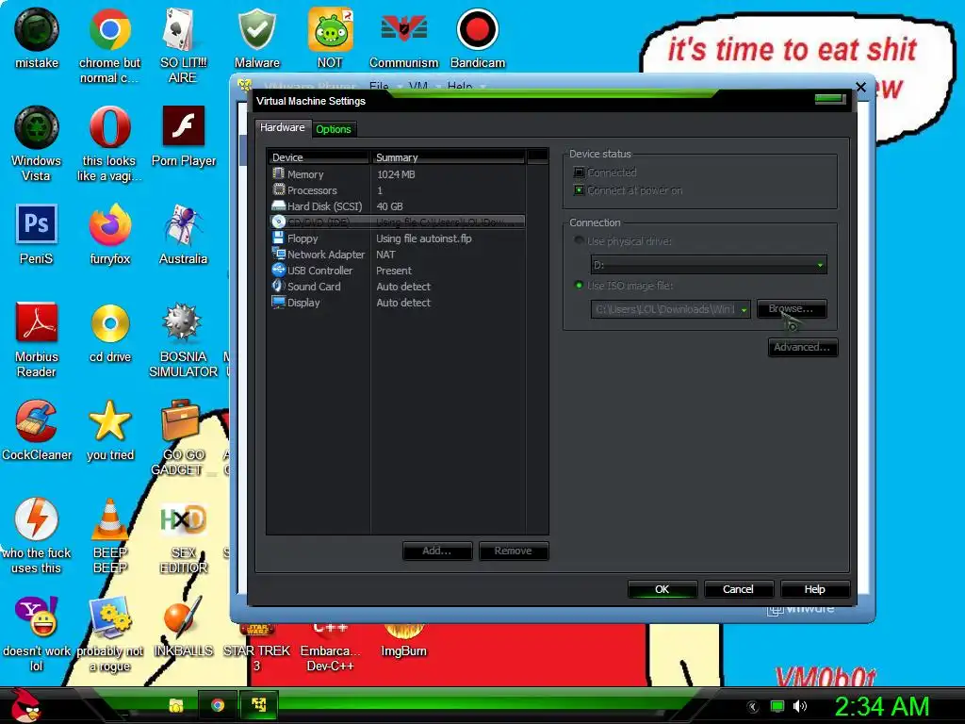Click the Angry Birds start button
Image resolution: width=965 pixels, height=724 pixels.
pyautogui.click(x=25, y=705)
